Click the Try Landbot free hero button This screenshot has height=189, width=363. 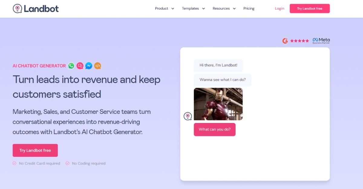pos(35,150)
